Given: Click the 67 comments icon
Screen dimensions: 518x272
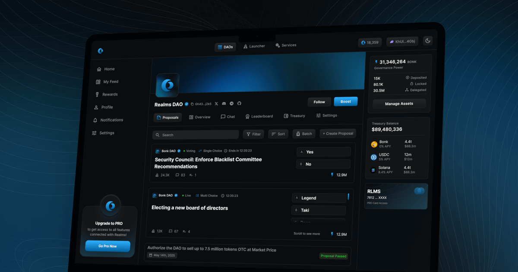Looking at the screenshot, I should pyautogui.click(x=171, y=231).
